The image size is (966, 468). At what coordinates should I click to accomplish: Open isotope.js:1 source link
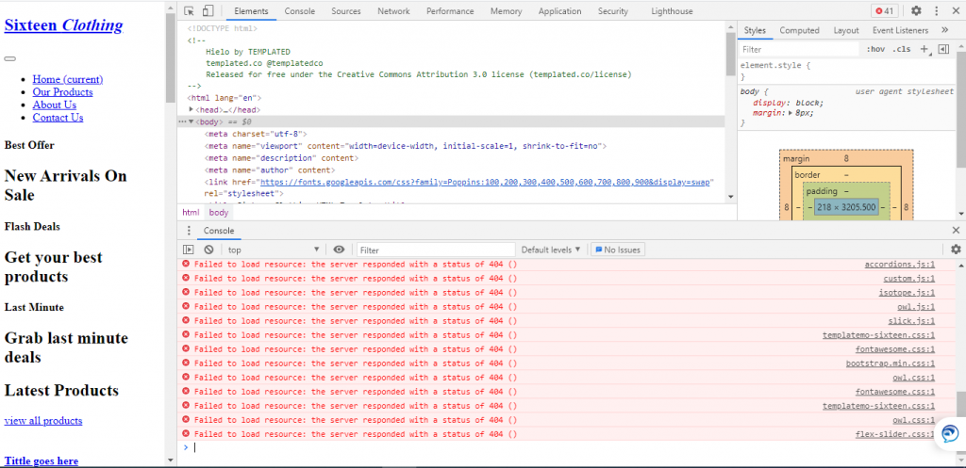(907, 293)
